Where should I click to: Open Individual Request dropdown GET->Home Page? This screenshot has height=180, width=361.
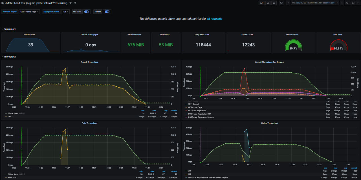pos(29,12)
